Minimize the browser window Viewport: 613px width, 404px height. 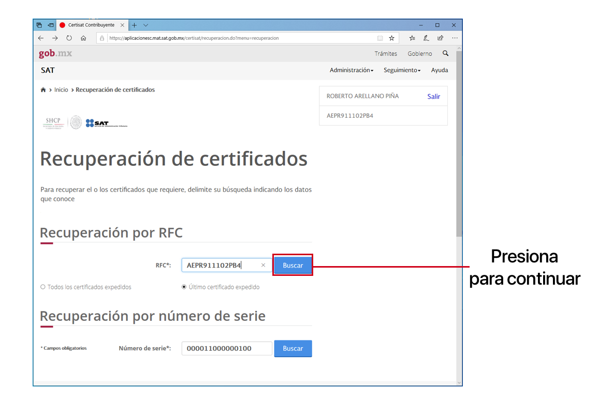click(x=421, y=25)
